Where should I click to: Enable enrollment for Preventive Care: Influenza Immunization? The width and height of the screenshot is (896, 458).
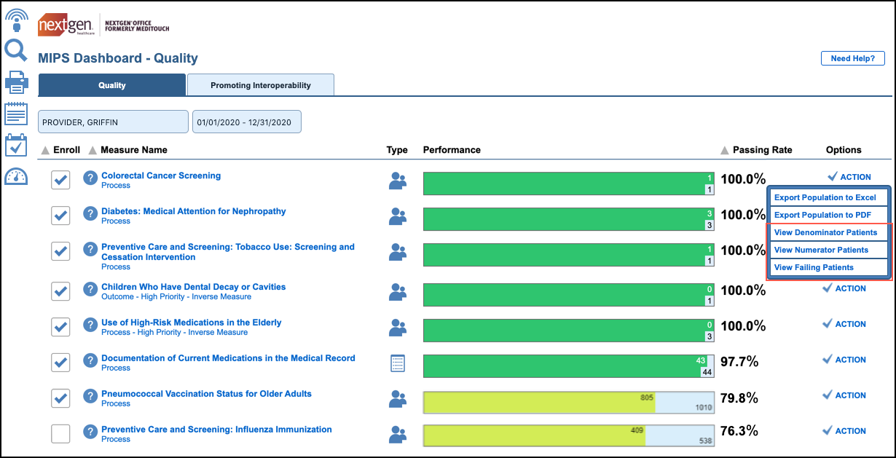(x=60, y=433)
